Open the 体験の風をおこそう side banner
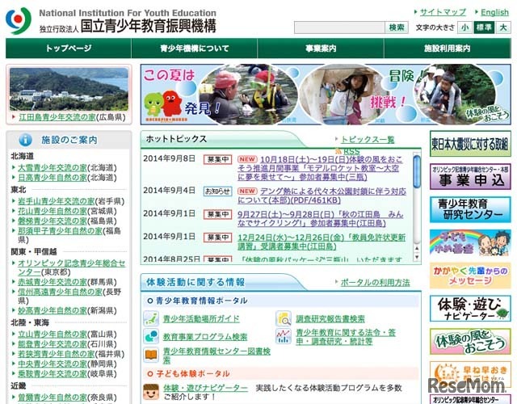517x404 pixels. pos(470,342)
